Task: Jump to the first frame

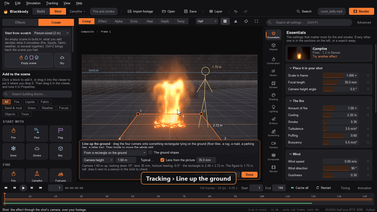Action: tap(6, 188)
